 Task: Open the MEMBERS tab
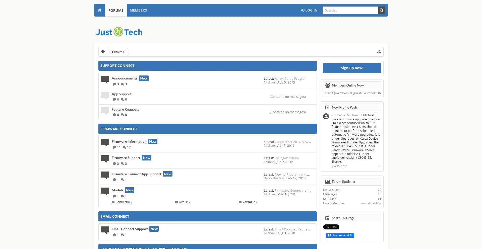pos(138,10)
